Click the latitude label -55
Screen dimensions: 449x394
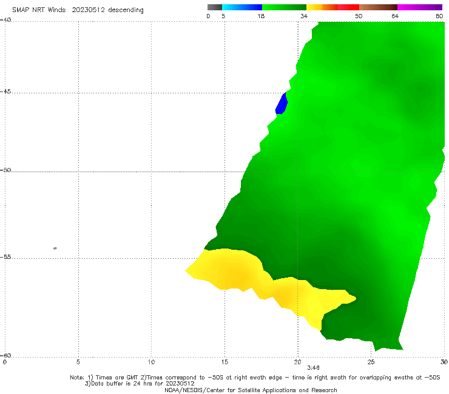click(5, 256)
